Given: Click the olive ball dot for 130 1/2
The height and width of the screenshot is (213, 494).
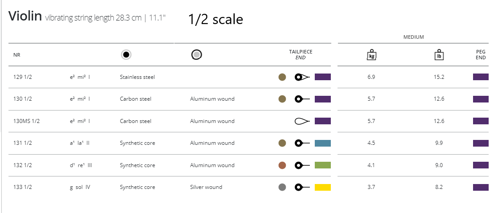Looking at the screenshot, I should click(282, 99).
